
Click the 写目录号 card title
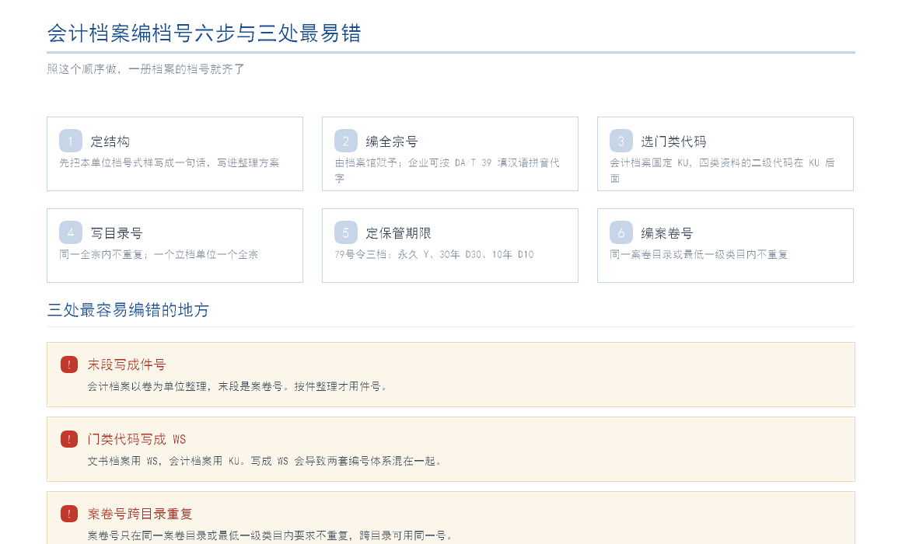tap(117, 233)
